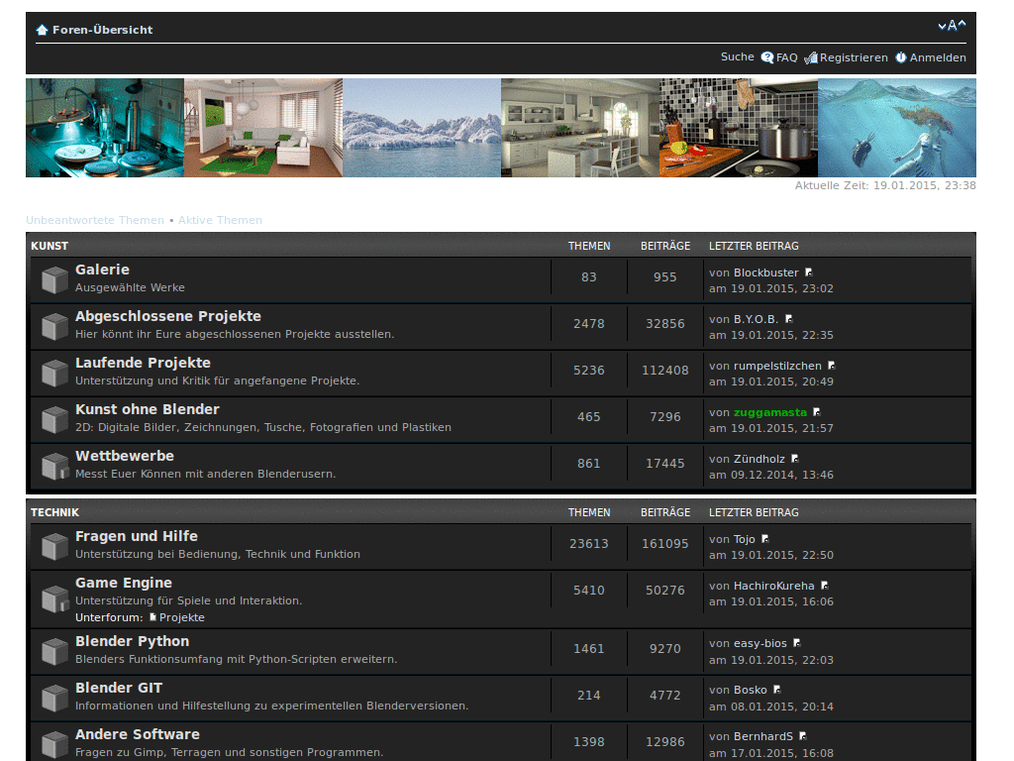Viewport: 1014px width, 761px height.
Task: Open the Galerie forum
Action: click(x=102, y=270)
